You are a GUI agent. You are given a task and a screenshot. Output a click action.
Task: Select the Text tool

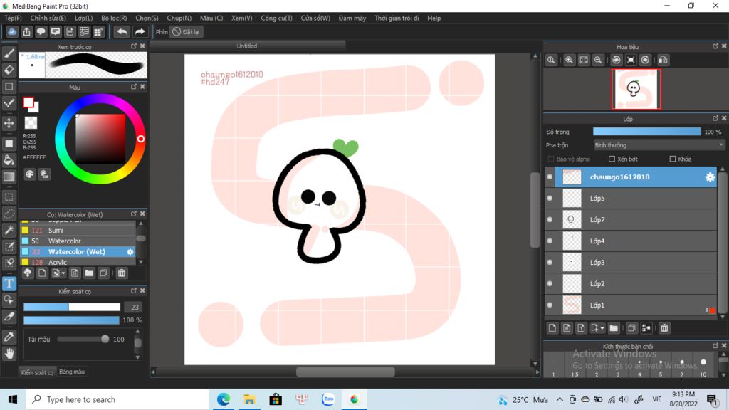pyautogui.click(x=9, y=283)
